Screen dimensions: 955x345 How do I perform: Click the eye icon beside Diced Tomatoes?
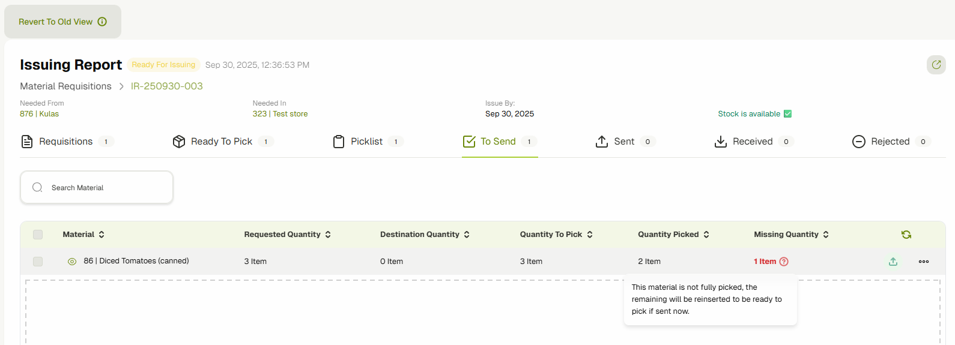[x=72, y=262]
